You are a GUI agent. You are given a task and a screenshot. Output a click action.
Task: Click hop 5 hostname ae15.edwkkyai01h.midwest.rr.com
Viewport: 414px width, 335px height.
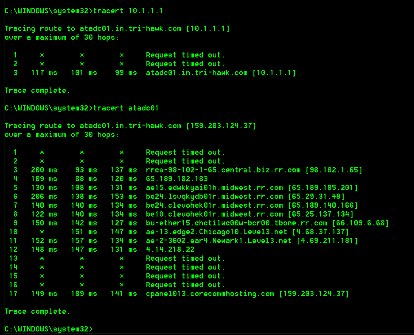tap(215, 187)
